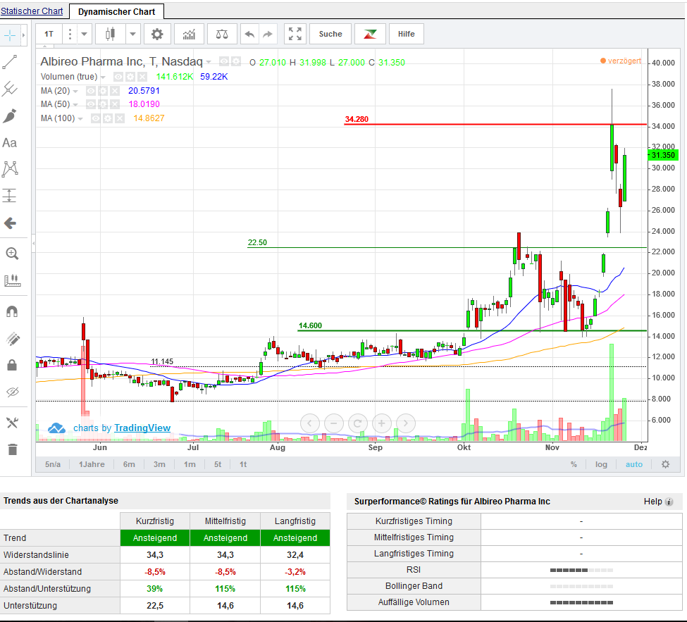Redo the last chart action

pos(268,35)
